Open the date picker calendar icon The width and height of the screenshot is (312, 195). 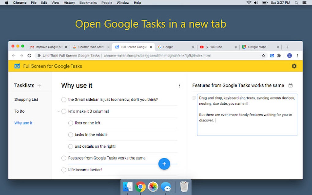290,86
